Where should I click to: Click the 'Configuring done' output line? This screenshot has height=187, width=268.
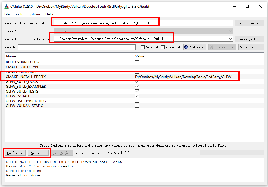coord(24,171)
